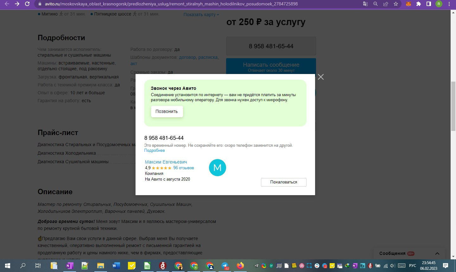This screenshot has width=456, height=272.
Task: Open the акт document template link
Action: (134, 64)
